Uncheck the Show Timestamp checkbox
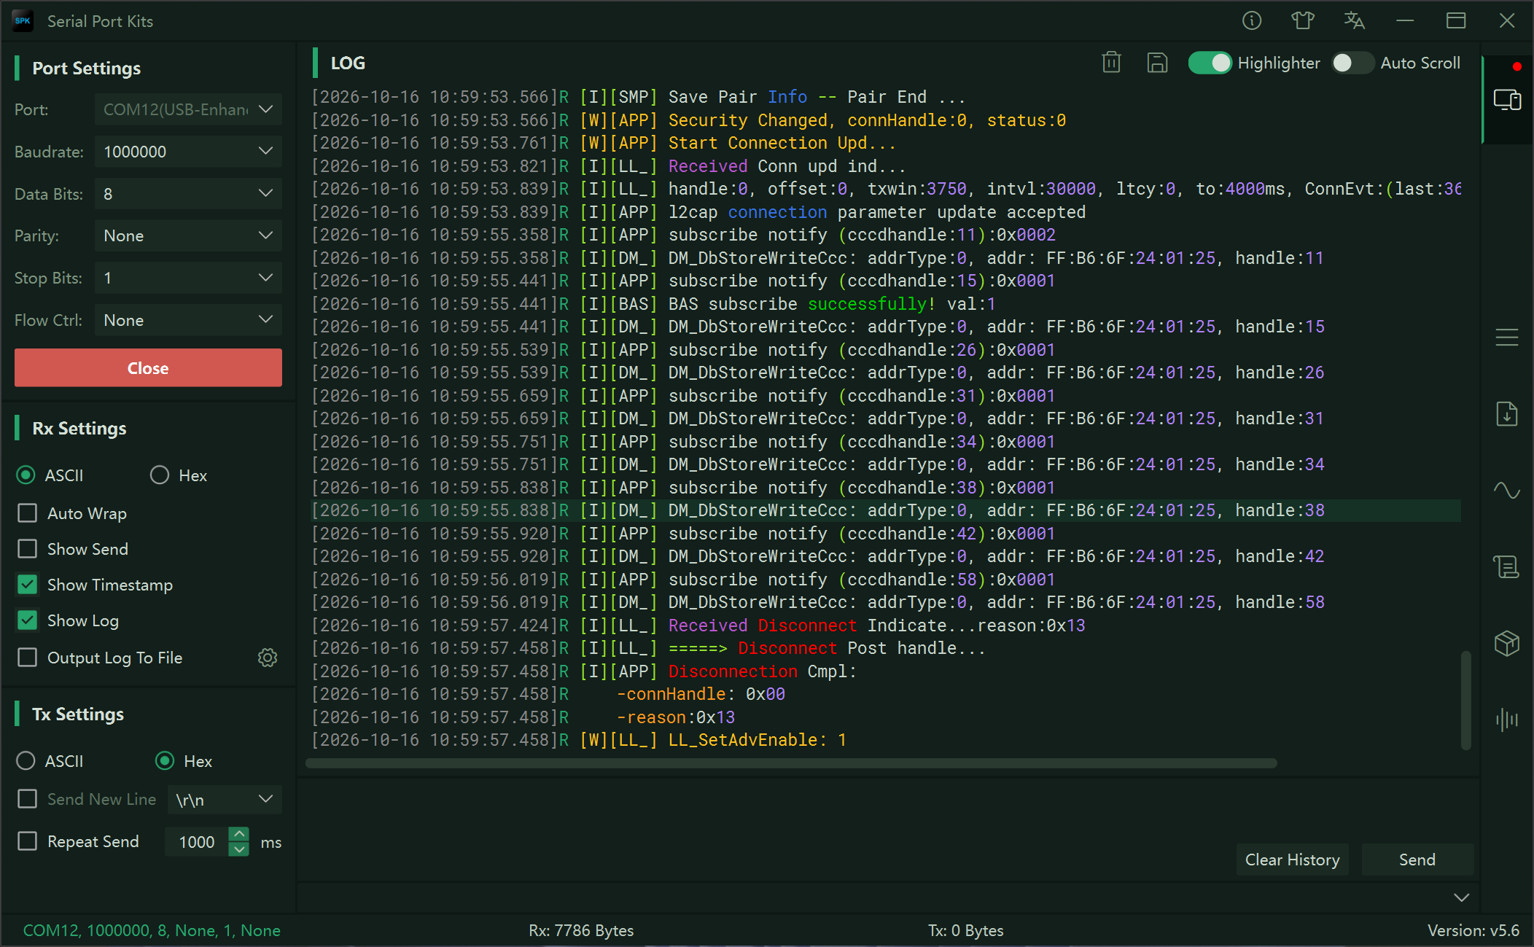1534x947 pixels. pyautogui.click(x=27, y=585)
